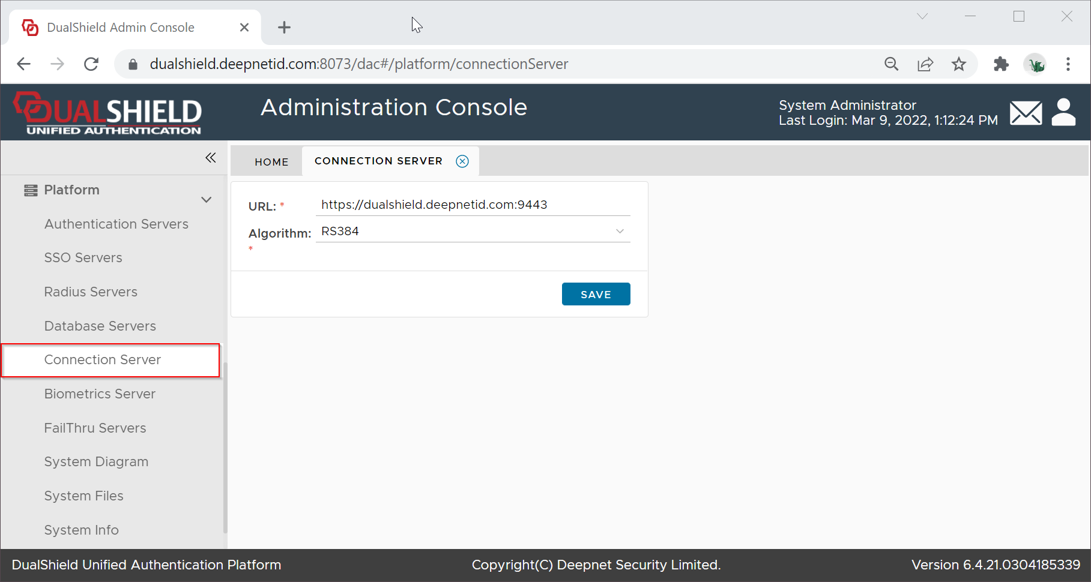Open browser extensions puzzle icon

click(x=1001, y=64)
